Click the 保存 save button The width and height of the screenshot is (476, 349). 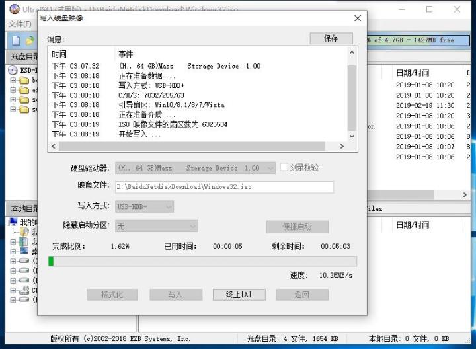(x=331, y=38)
